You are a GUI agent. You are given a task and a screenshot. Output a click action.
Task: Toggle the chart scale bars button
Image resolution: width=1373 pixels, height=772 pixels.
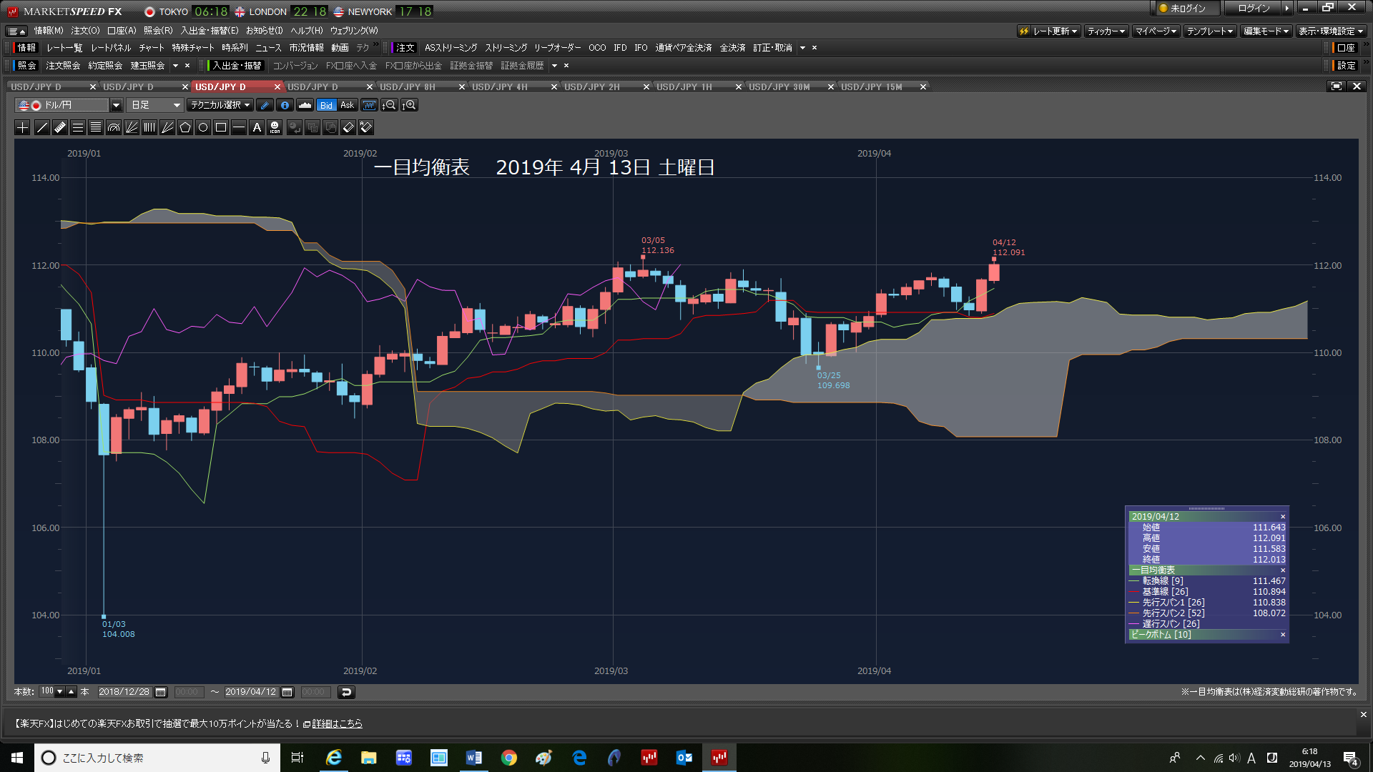(x=369, y=105)
